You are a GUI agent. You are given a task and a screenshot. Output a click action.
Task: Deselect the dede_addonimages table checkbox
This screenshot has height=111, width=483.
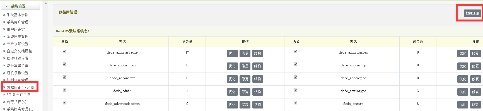click(296, 51)
